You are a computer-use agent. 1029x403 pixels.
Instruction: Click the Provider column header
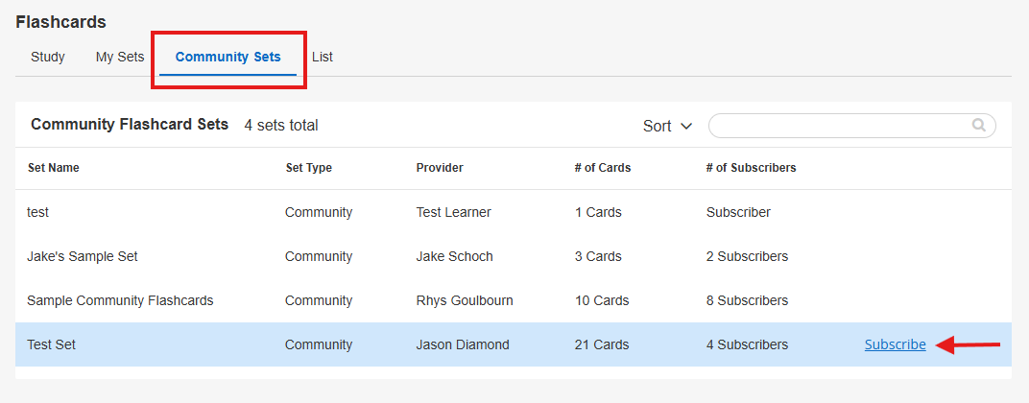pyautogui.click(x=440, y=168)
